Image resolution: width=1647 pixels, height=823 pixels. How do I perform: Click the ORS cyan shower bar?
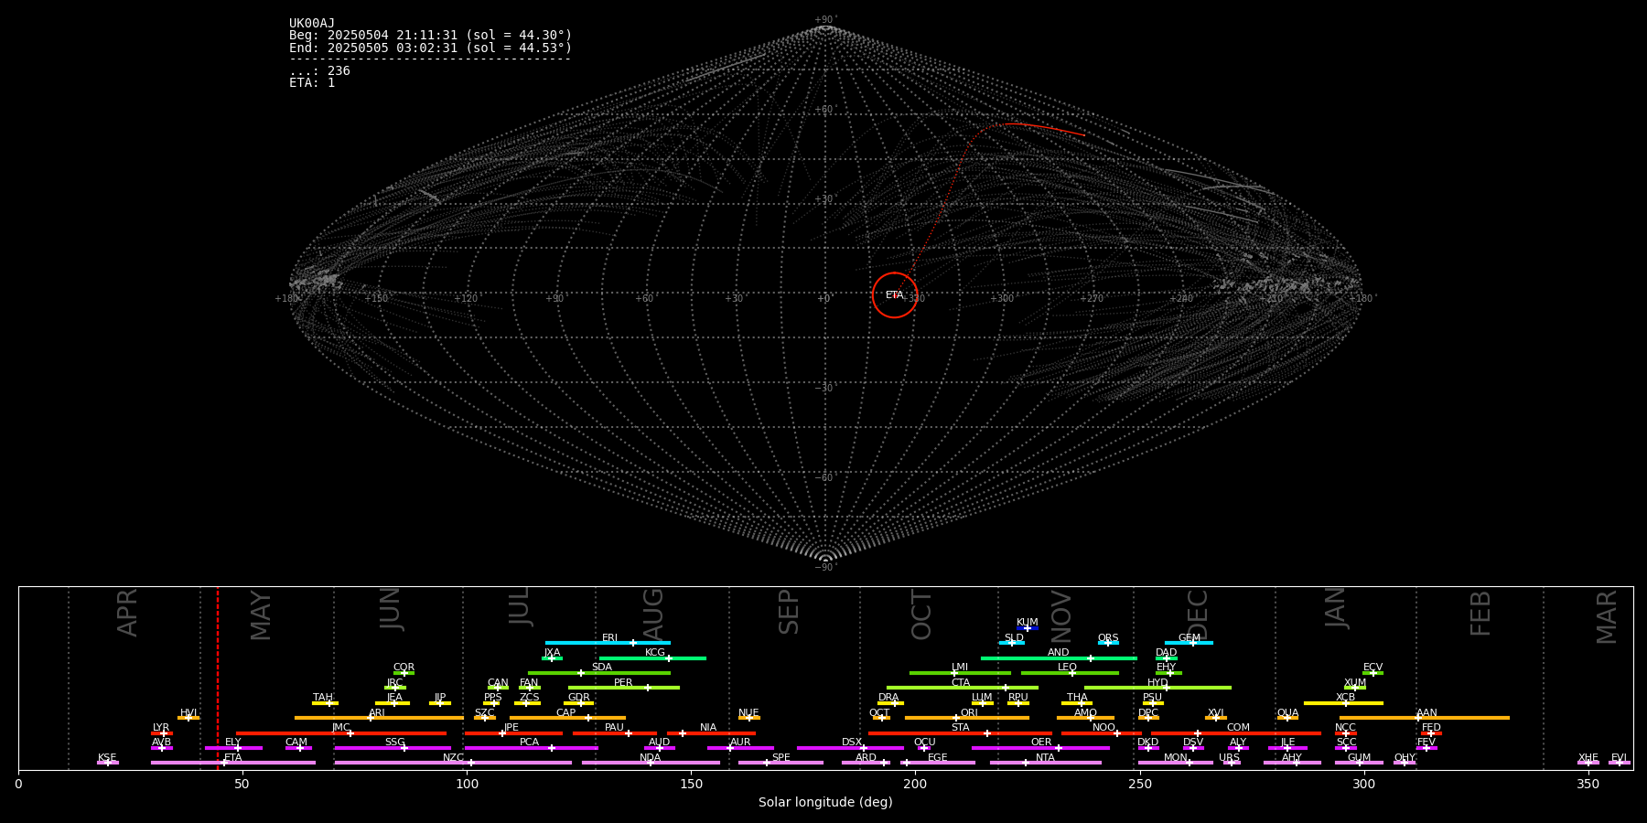(1108, 643)
